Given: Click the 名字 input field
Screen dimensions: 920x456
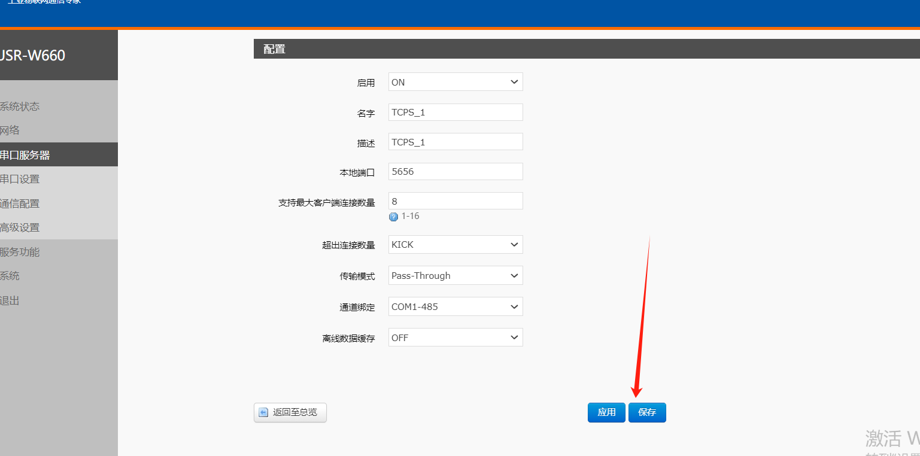Looking at the screenshot, I should [455, 112].
